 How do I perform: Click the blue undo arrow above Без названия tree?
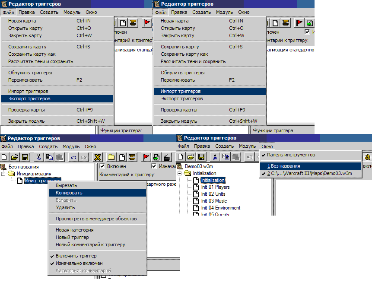tap(74, 157)
